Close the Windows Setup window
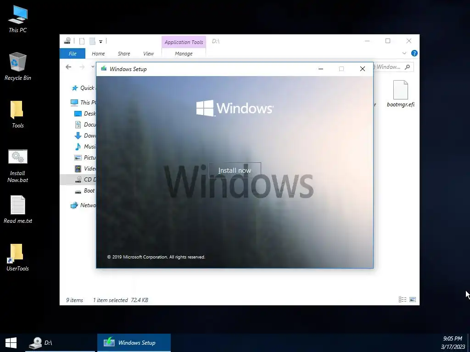 click(x=363, y=69)
